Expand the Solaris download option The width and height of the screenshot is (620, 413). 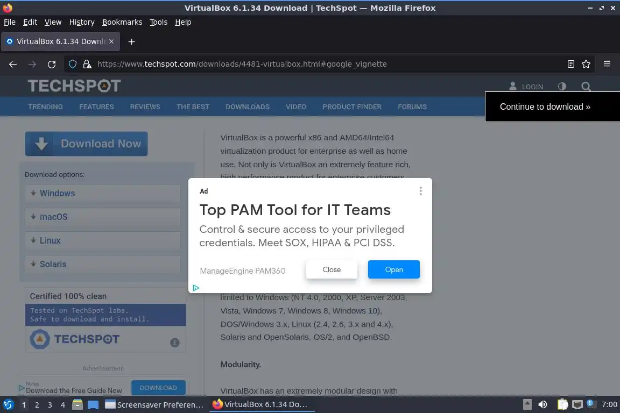(x=103, y=264)
